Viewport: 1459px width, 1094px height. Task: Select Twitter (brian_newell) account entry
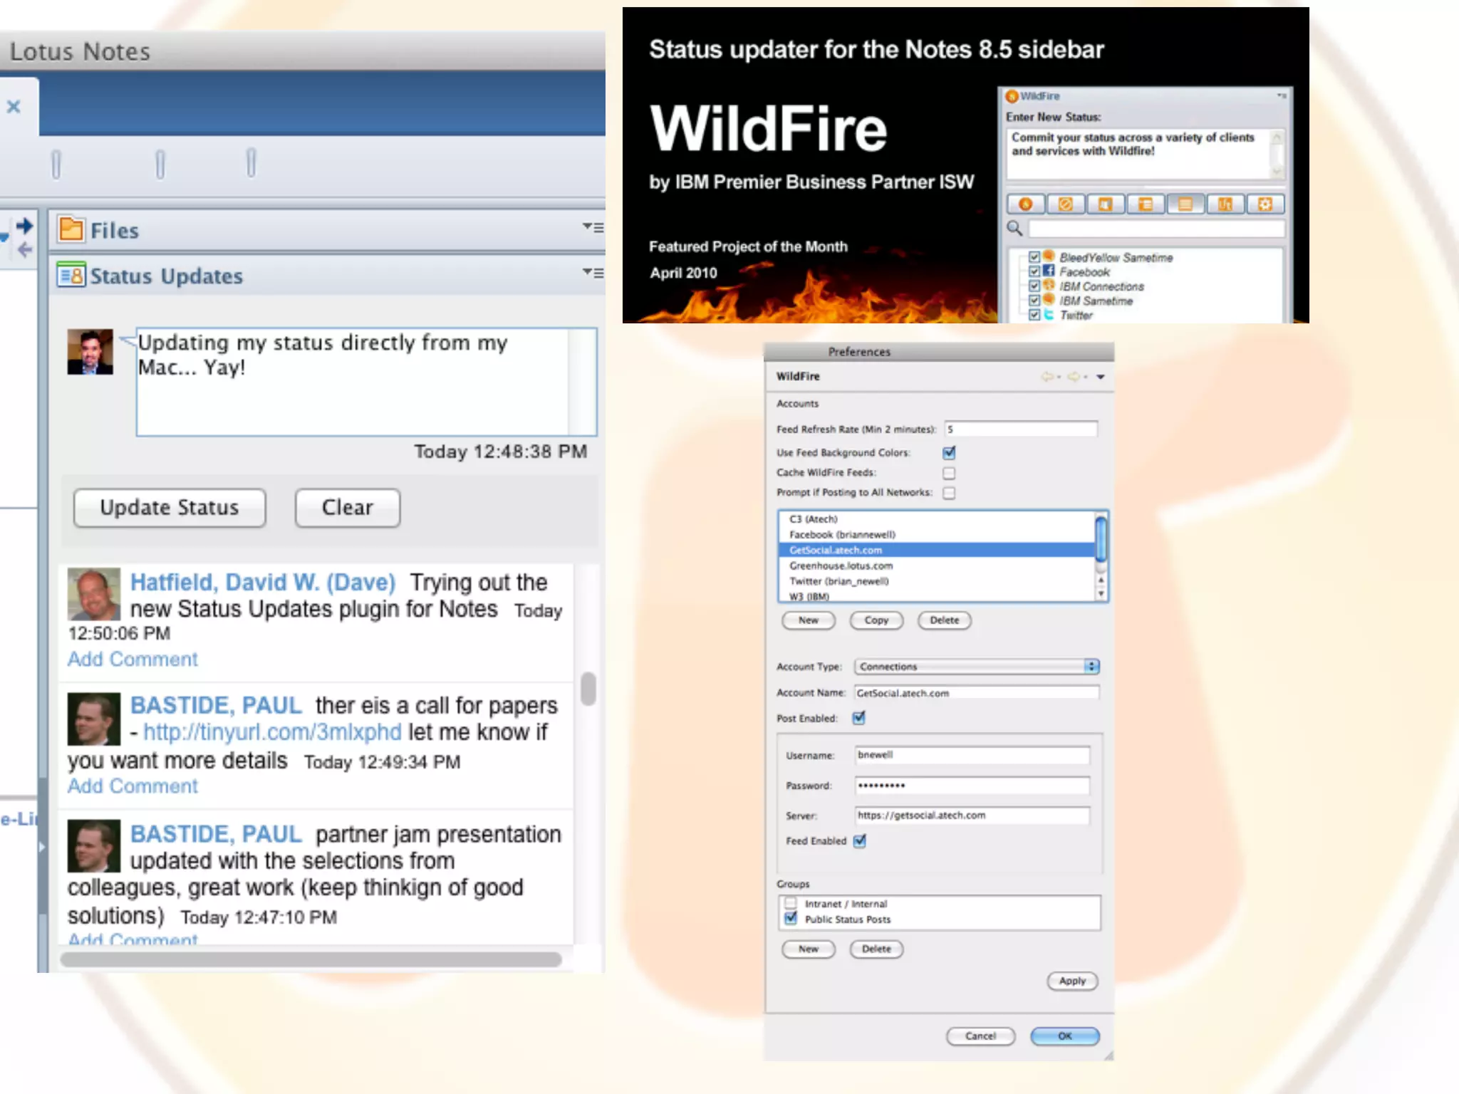pyautogui.click(x=838, y=581)
